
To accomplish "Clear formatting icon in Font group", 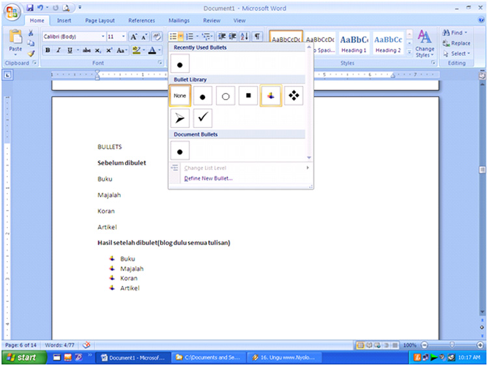I will (x=157, y=36).
